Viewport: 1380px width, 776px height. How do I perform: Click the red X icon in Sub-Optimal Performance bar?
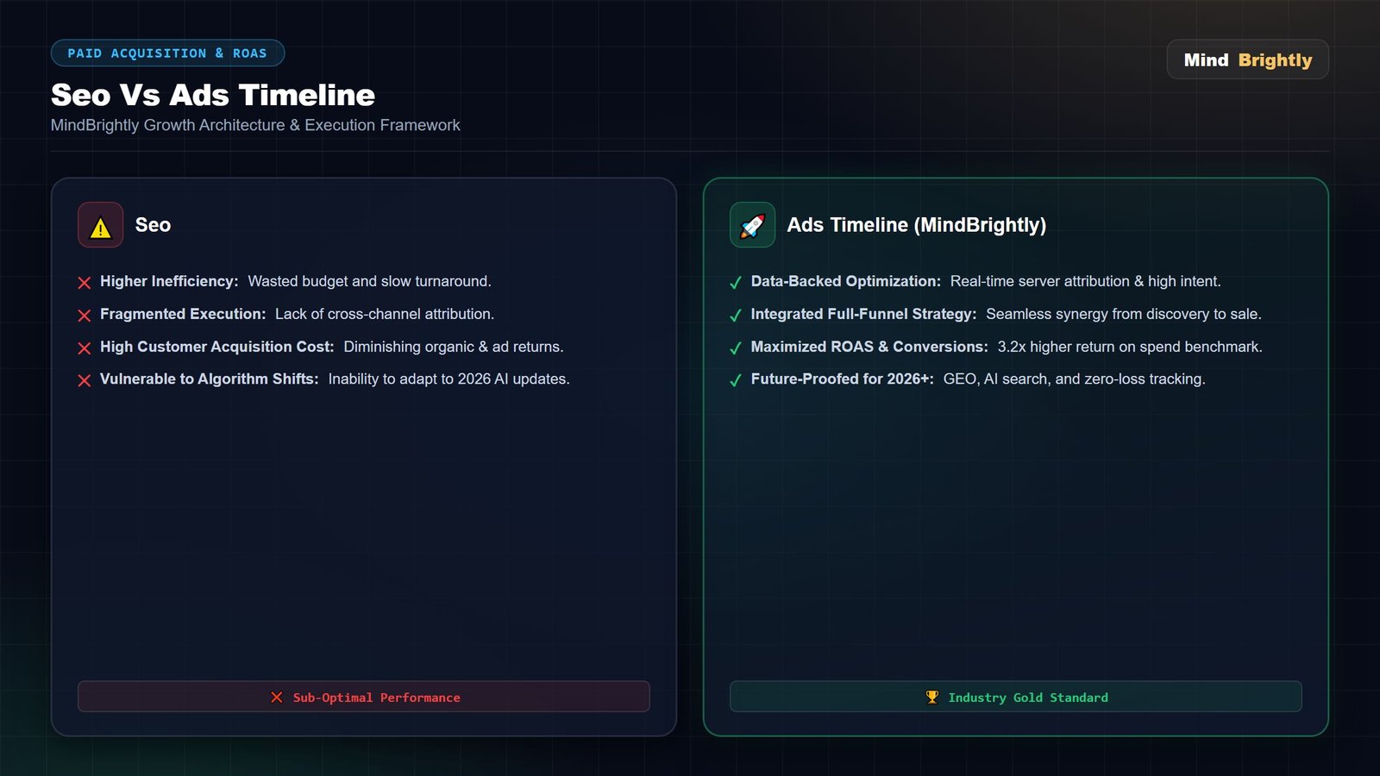pos(277,698)
